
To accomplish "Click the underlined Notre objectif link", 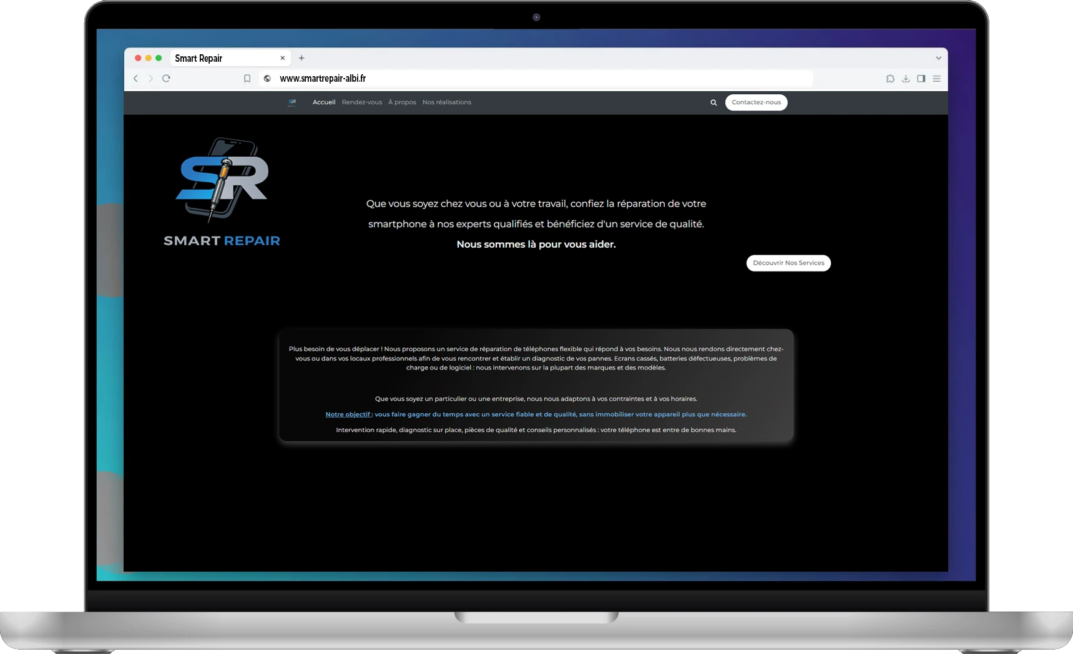I will (x=348, y=414).
